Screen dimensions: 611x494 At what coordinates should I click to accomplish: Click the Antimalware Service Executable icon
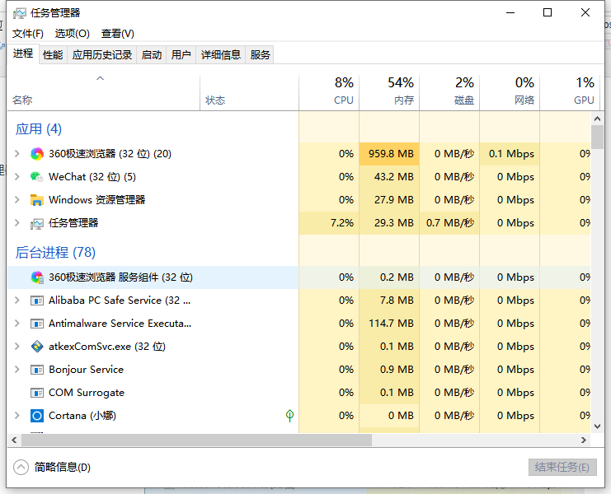click(37, 324)
